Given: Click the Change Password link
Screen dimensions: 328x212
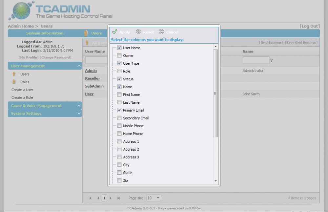Looking at the screenshot, I should [55, 57].
